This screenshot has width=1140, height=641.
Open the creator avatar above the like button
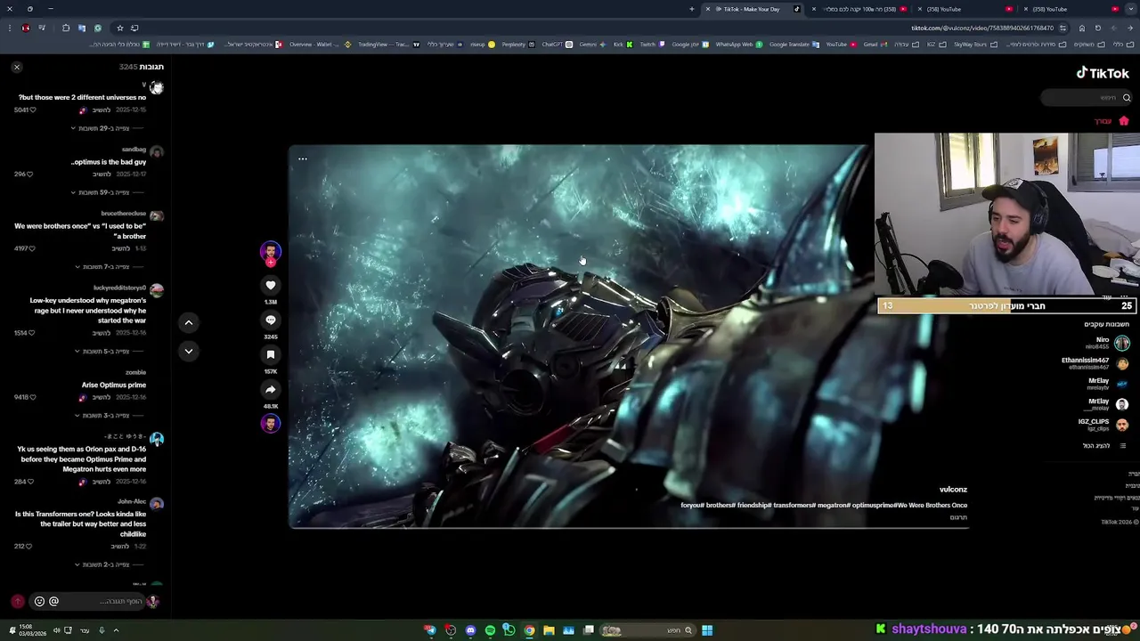[x=271, y=251]
